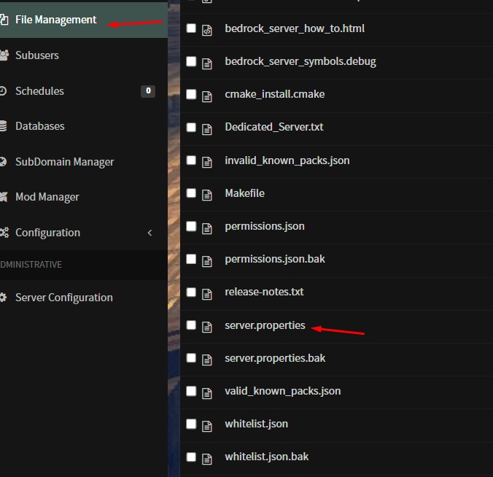Click the Subusers people icon

pyautogui.click(x=4, y=55)
